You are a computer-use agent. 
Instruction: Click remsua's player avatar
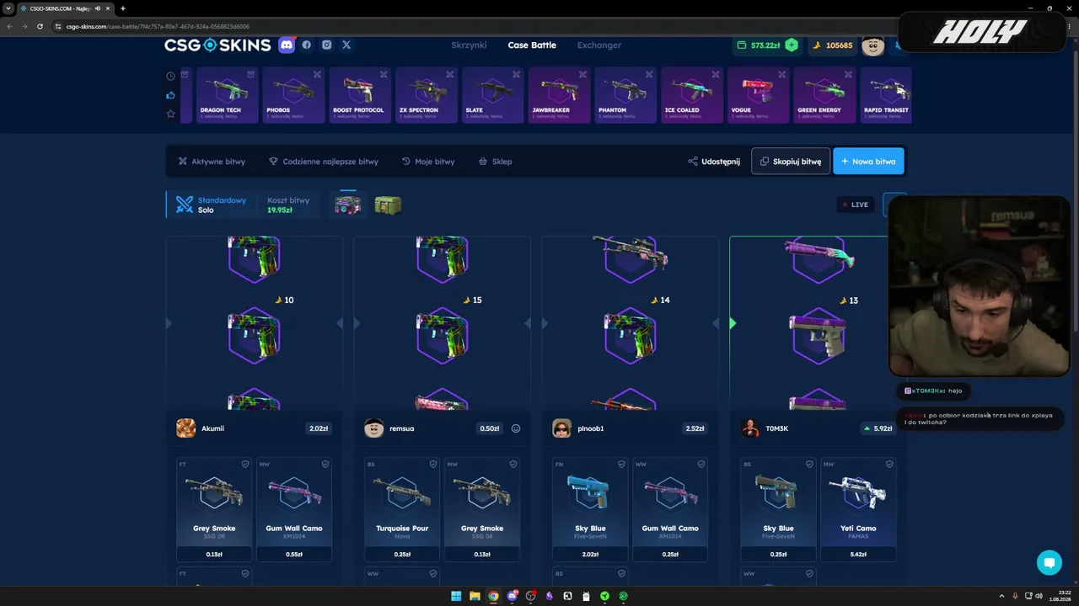coord(373,428)
